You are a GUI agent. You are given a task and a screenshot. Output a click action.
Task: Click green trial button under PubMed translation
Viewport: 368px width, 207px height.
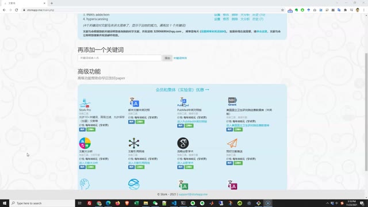tap(189, 125)
